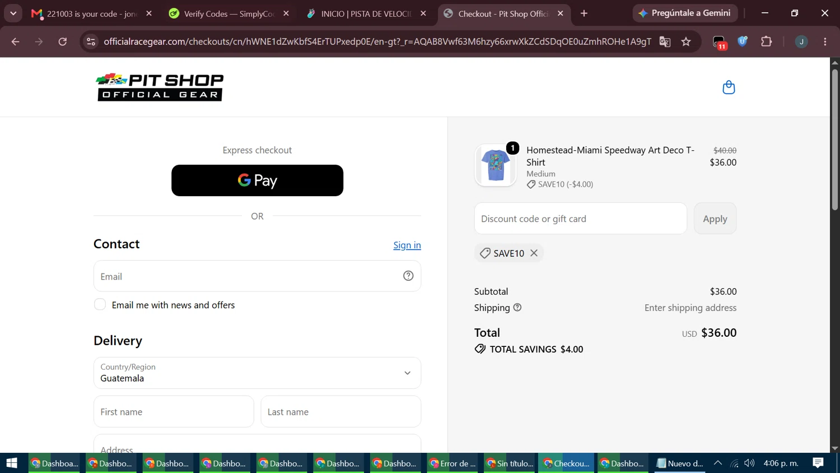Close the Checkout - Pit Shop tab
840x473 pixels.
click(x=561, y=13)
